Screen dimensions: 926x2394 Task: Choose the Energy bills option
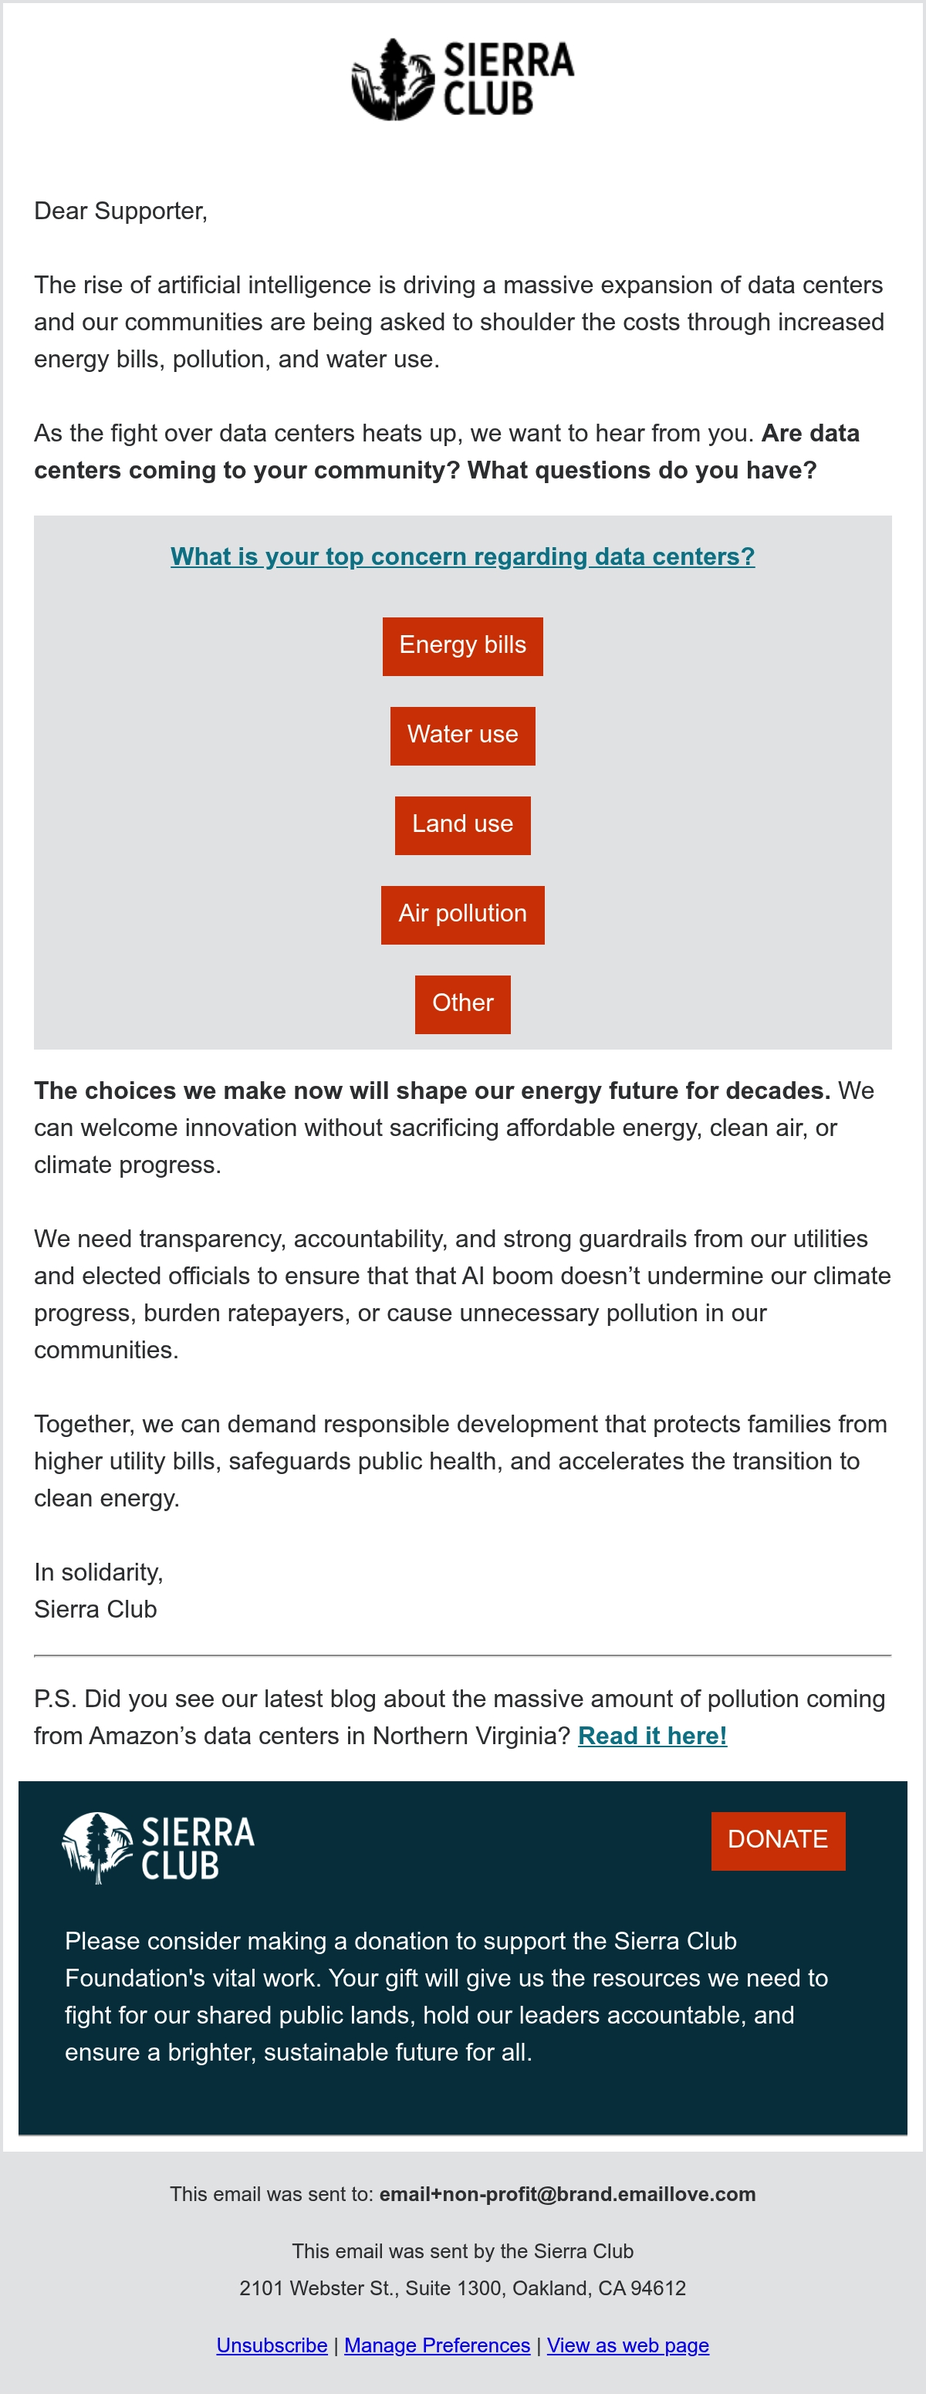[x=462, y=646]
